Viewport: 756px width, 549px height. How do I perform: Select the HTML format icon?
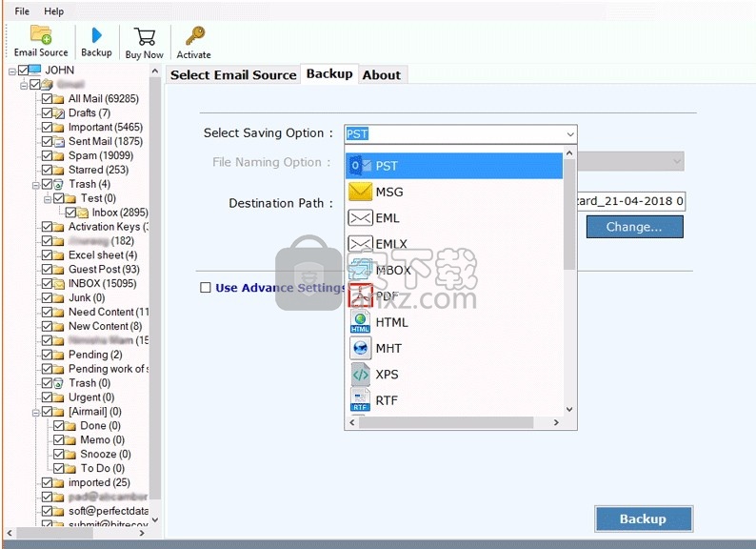(360, 322)
